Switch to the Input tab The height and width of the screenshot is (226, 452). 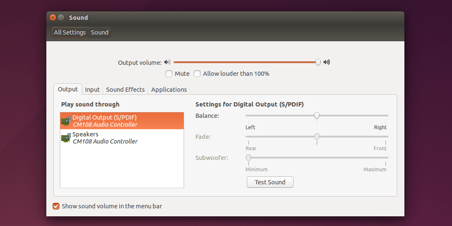point(92,90)
